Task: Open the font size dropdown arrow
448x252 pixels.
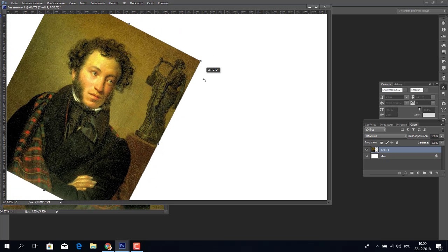Action: (406, 97)
